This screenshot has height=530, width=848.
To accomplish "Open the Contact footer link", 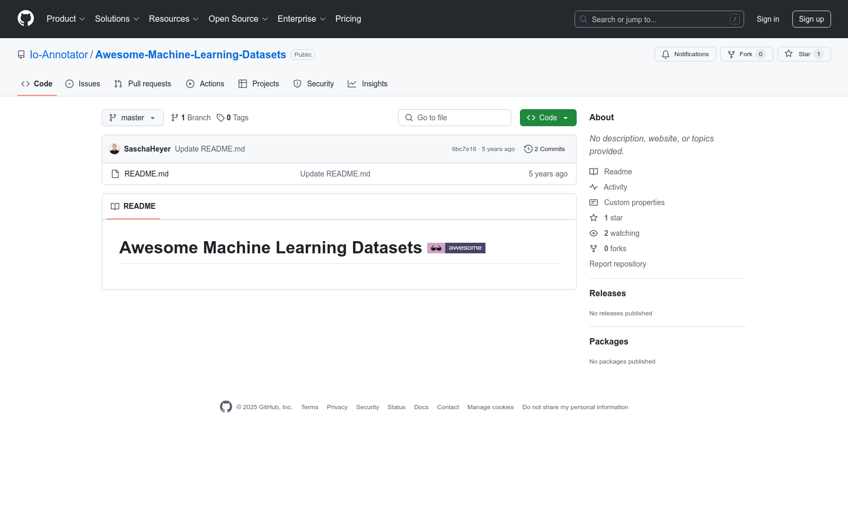I will [x=448, y=407].
